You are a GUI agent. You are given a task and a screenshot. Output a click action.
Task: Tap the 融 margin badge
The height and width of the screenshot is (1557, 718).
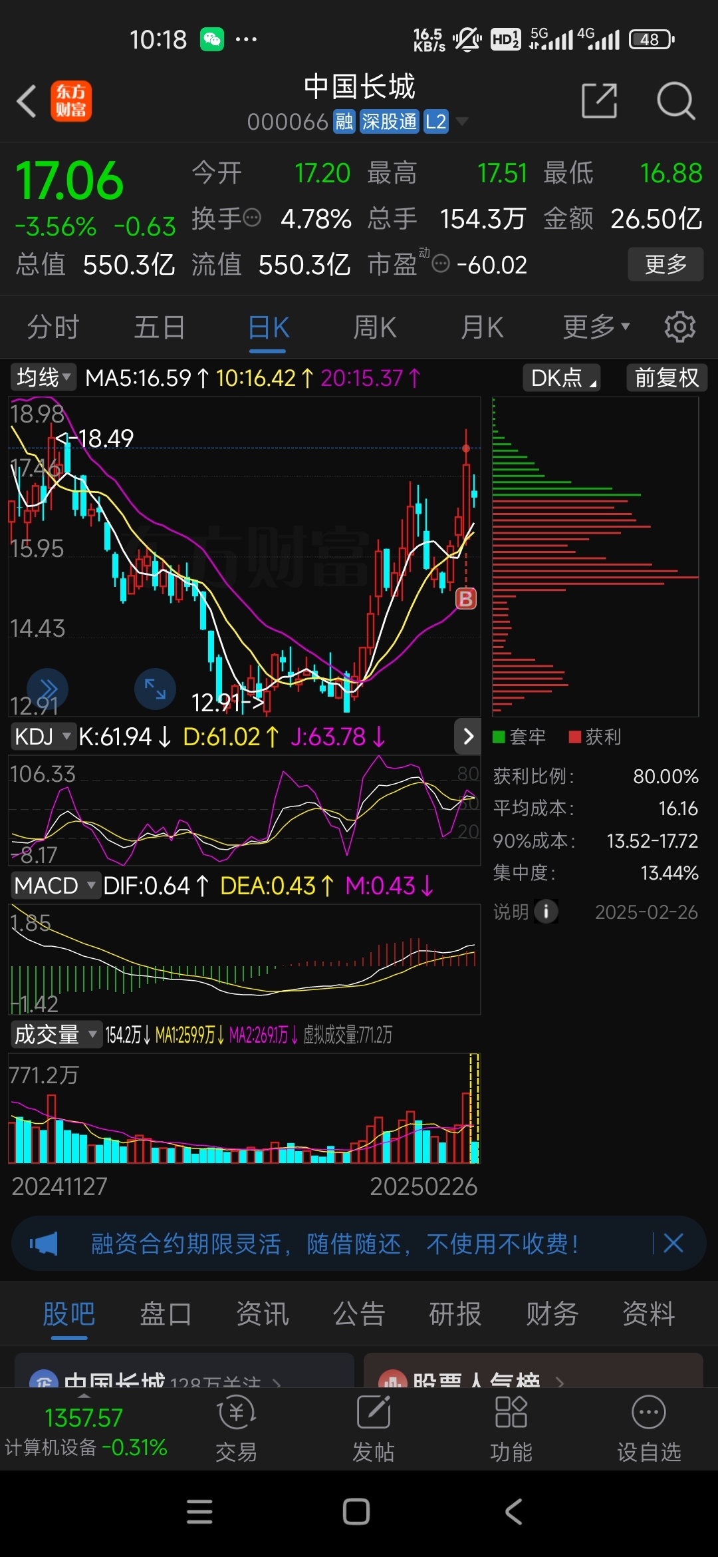tap(344, 122)
